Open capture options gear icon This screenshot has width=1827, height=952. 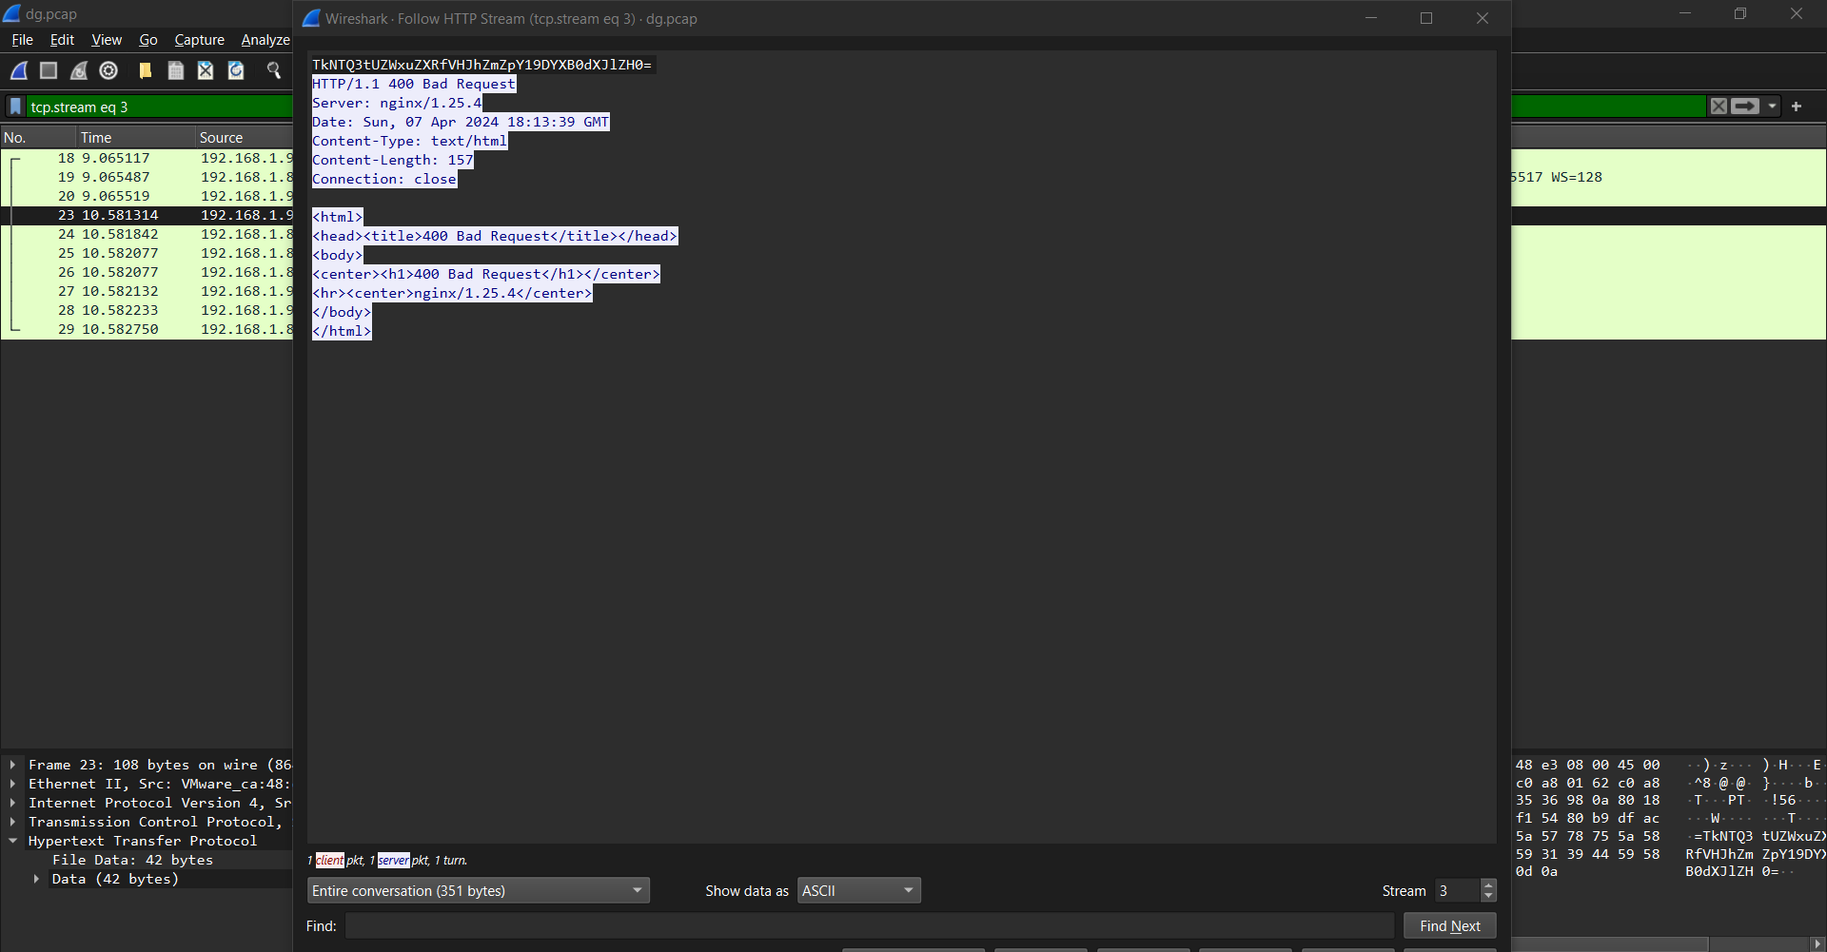108,70
